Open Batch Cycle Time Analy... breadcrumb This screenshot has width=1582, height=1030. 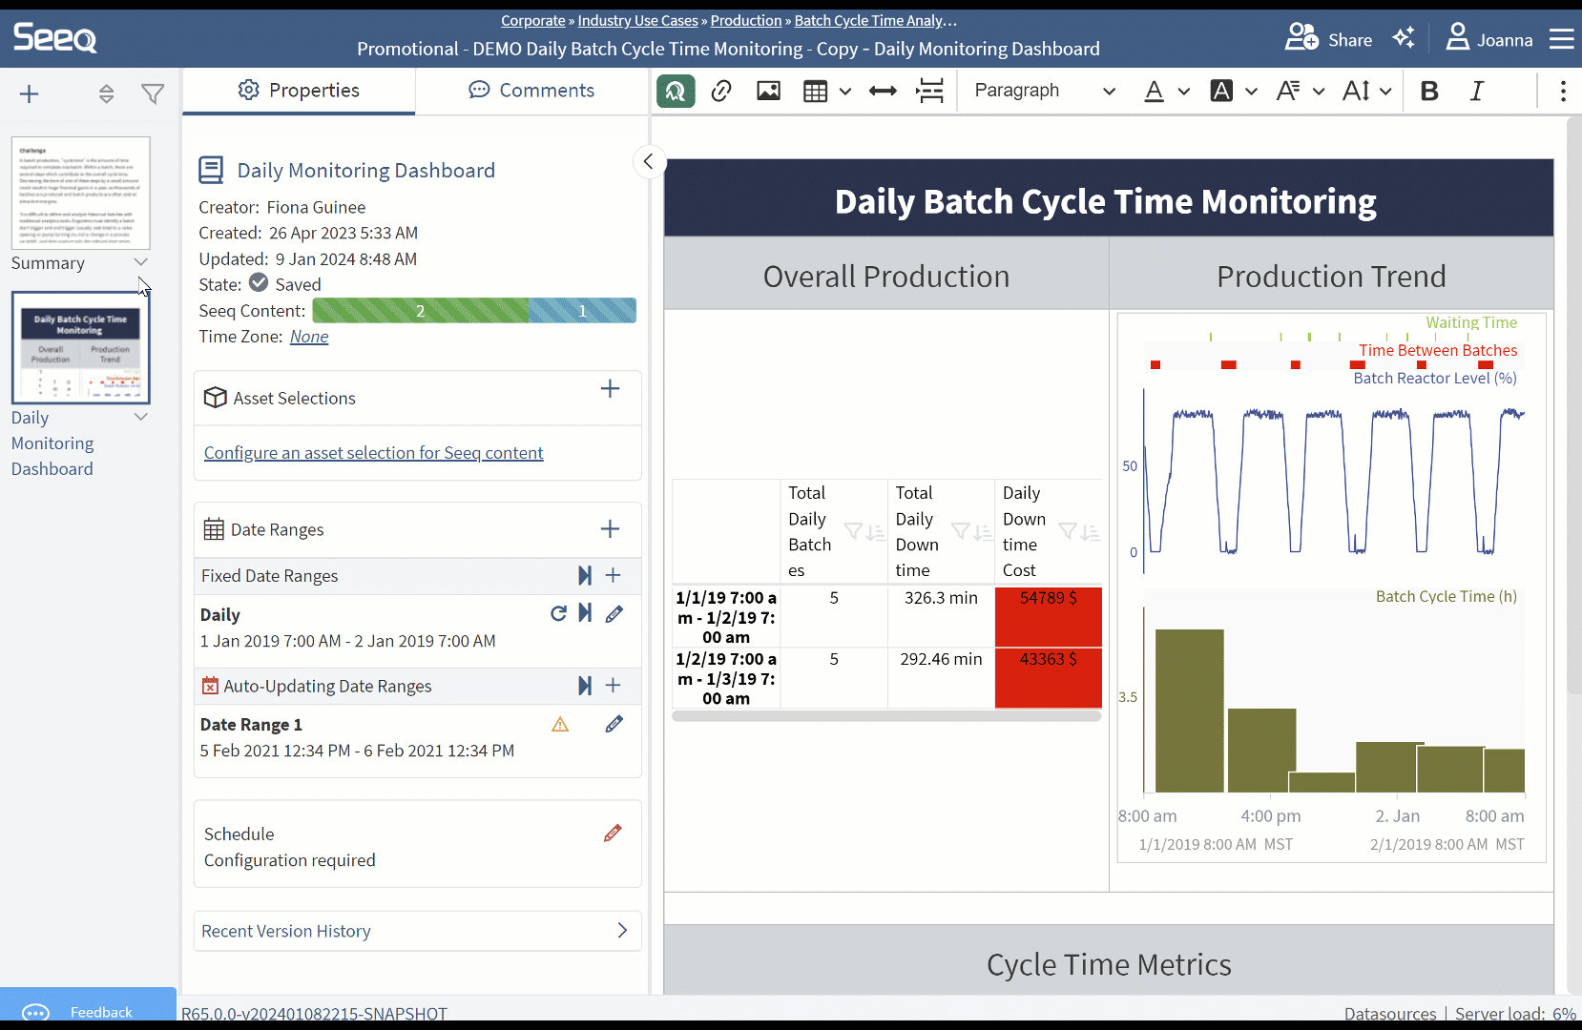click(x=875, y=20)
